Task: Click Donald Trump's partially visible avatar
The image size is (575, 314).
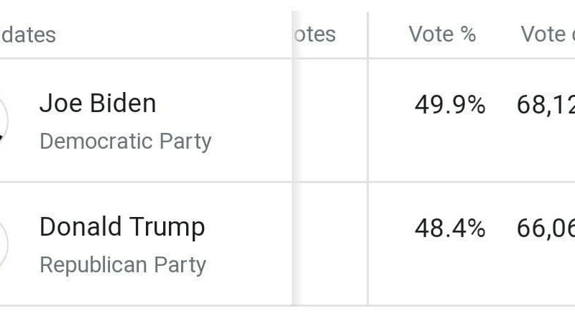Action: (x=4, y=244)
